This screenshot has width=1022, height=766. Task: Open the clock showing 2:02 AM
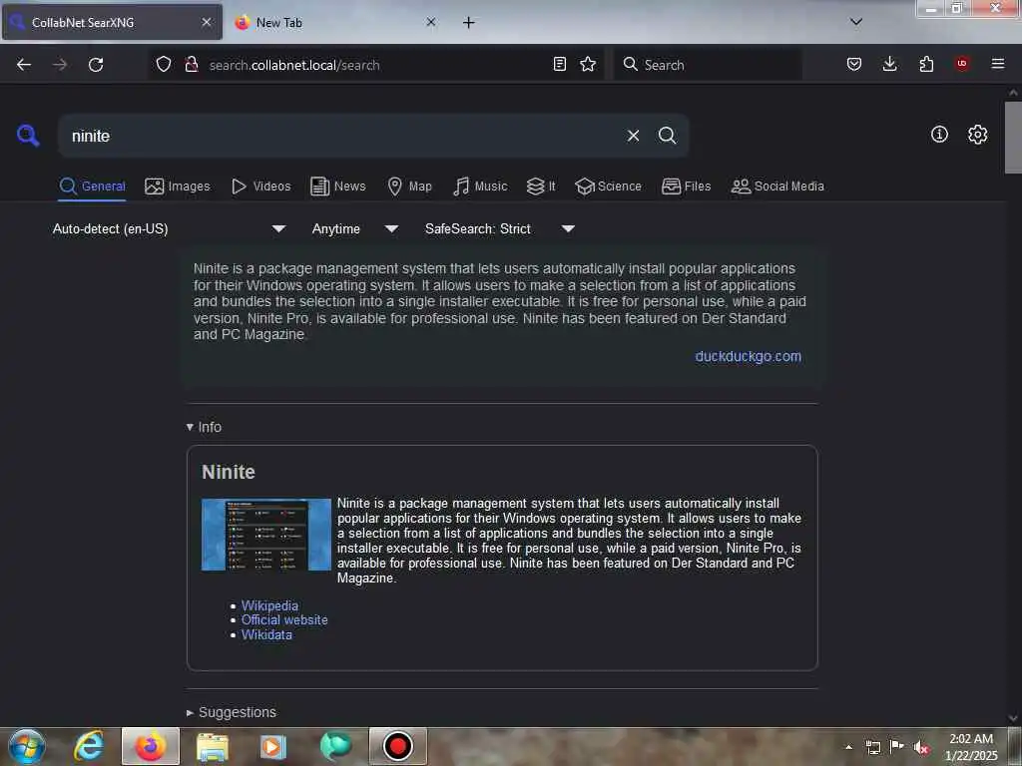(x=971, y=747)
